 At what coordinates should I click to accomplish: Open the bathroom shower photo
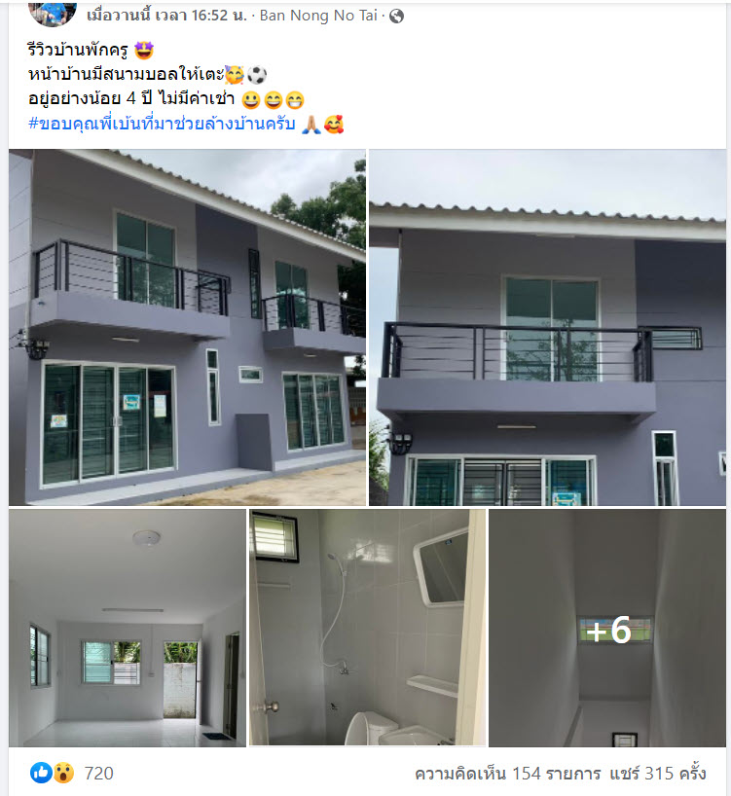pyautogui.click(x=367, y=628)
